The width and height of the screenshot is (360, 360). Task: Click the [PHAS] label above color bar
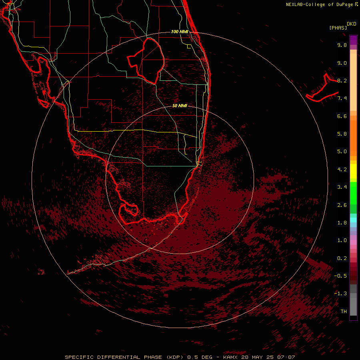338,28
